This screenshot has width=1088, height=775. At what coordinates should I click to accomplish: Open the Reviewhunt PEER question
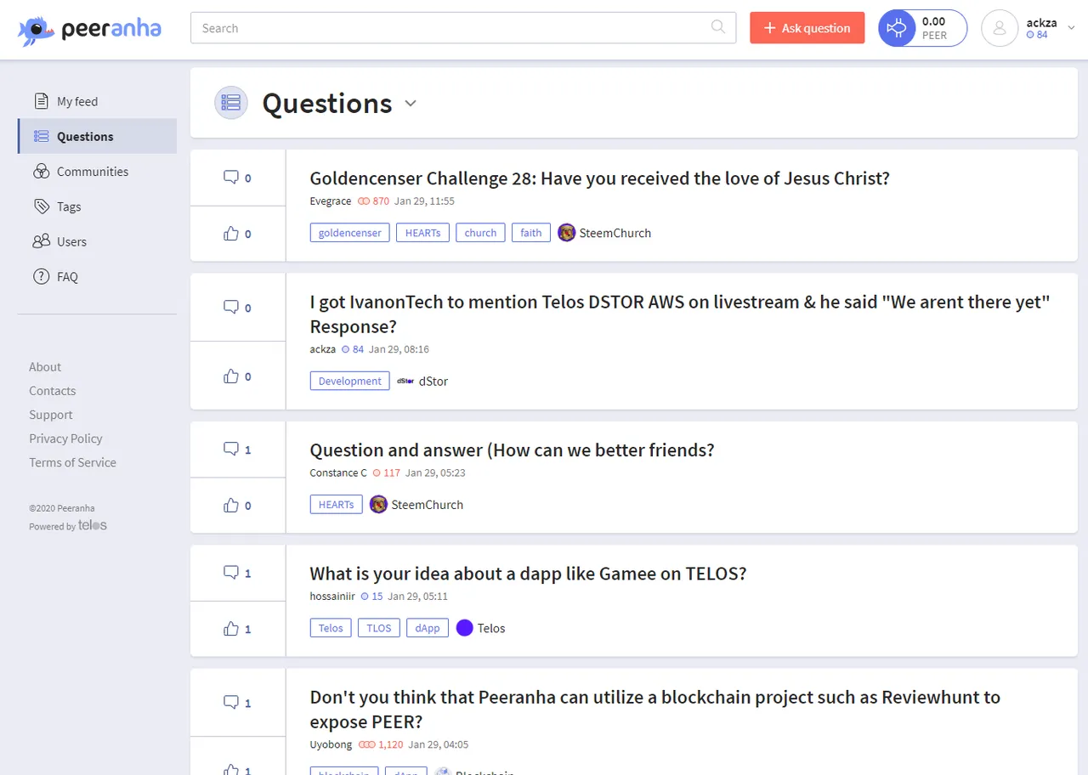pos(654,710)
